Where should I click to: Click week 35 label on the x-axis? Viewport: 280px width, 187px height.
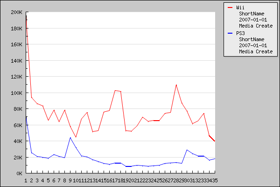tap(213, 180)
